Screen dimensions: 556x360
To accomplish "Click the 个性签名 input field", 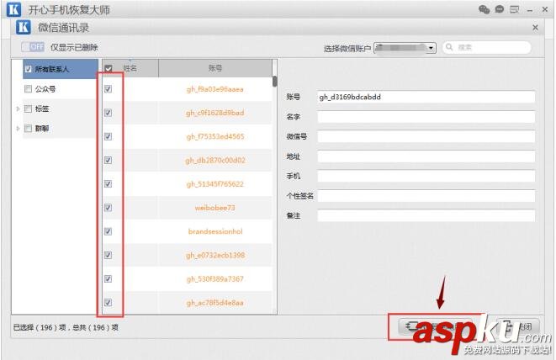I will coord(426,196).
